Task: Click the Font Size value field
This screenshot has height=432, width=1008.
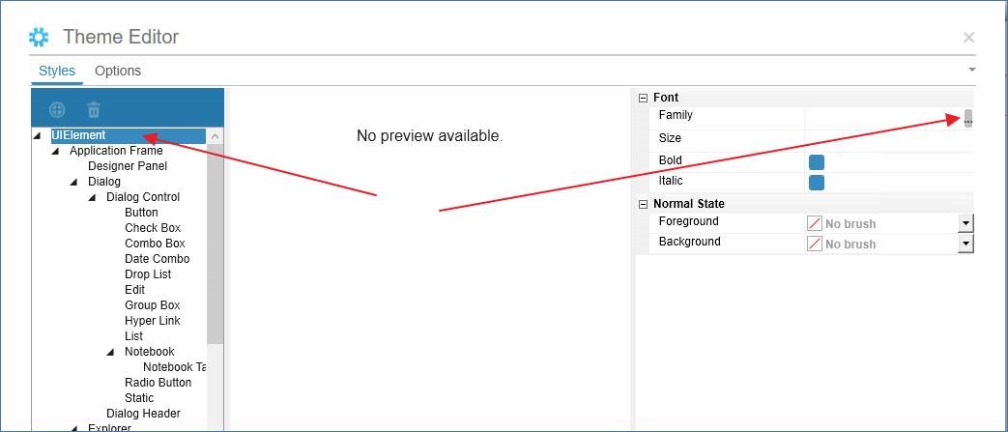Action: tap(889, 140)
